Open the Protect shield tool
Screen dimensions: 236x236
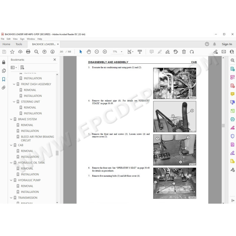pos(233,136)
